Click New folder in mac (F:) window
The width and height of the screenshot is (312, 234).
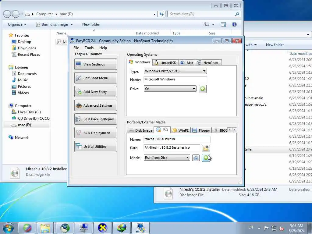pos(91,24)
